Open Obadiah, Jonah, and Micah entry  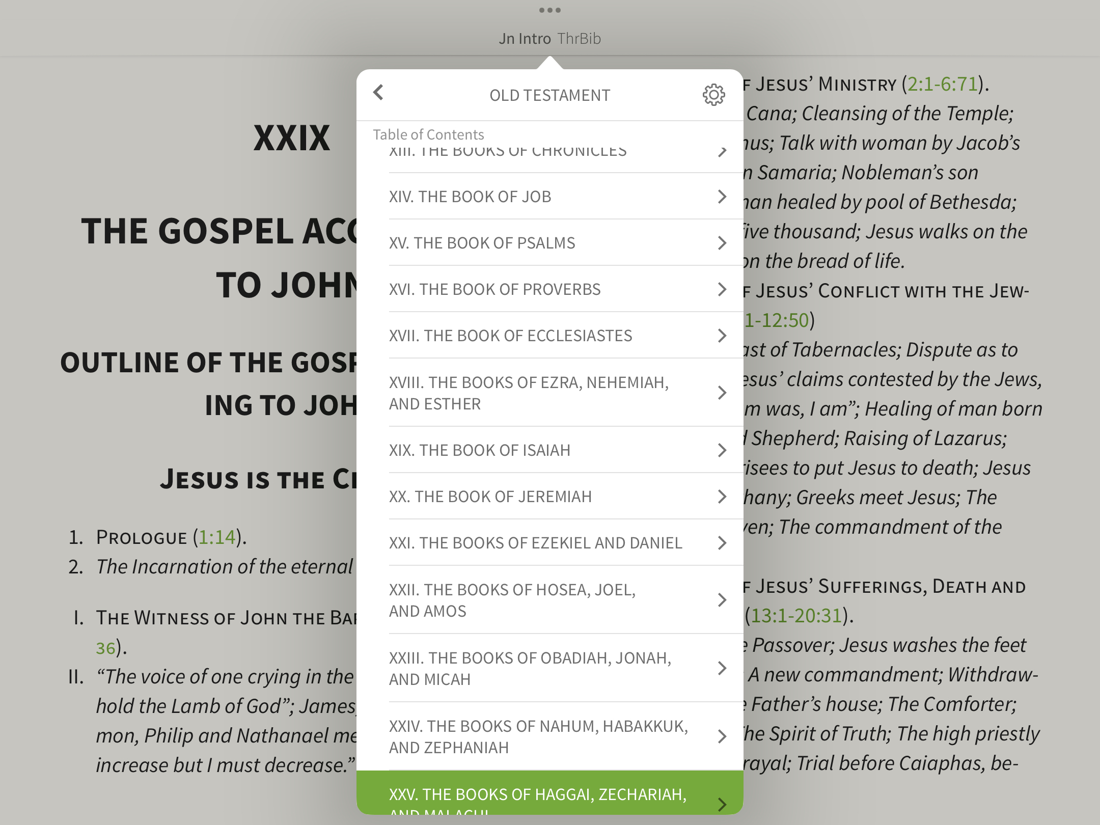(x=530, y=668)
